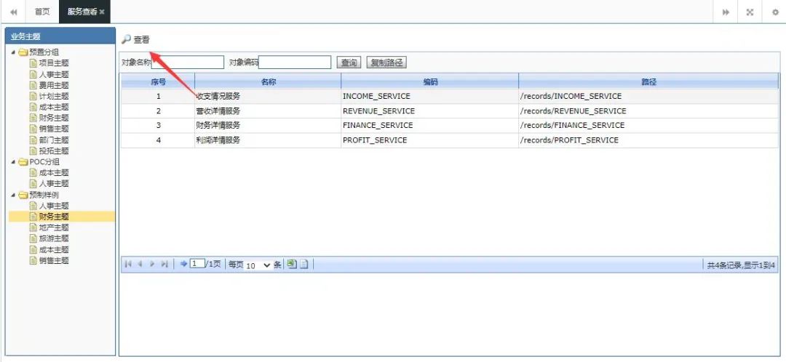
Task: Close the 服务查看 tab with its x
Action: pos(103,12)
